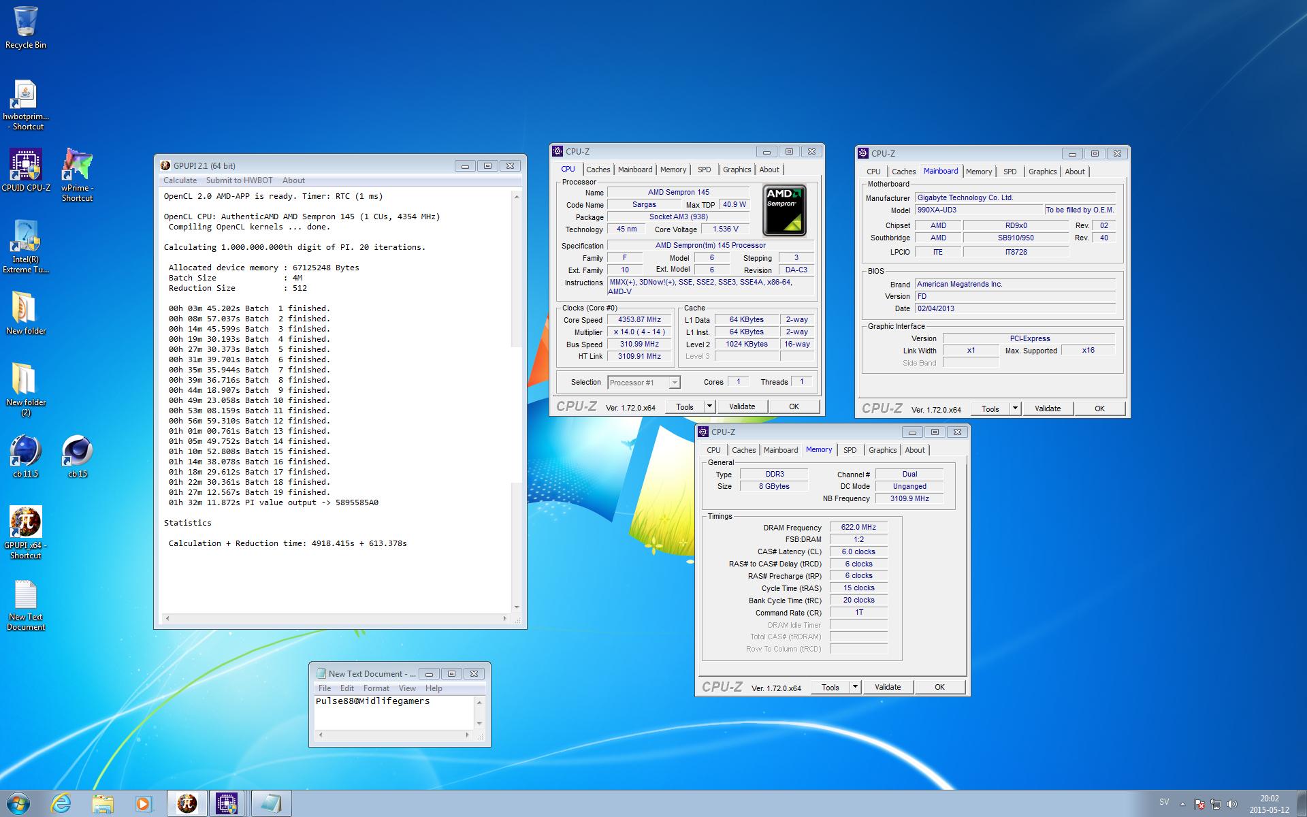Select Mainboard tab in Memory window
1307x817 pixels.
(780, 450)
